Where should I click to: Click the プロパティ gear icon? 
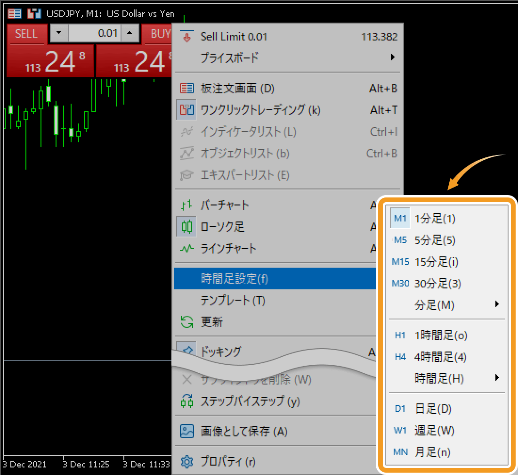(x=187, y=461)
